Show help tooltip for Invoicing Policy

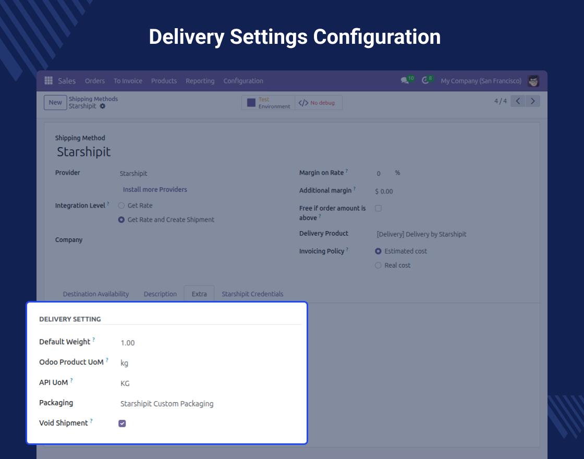tap(347, 249)
